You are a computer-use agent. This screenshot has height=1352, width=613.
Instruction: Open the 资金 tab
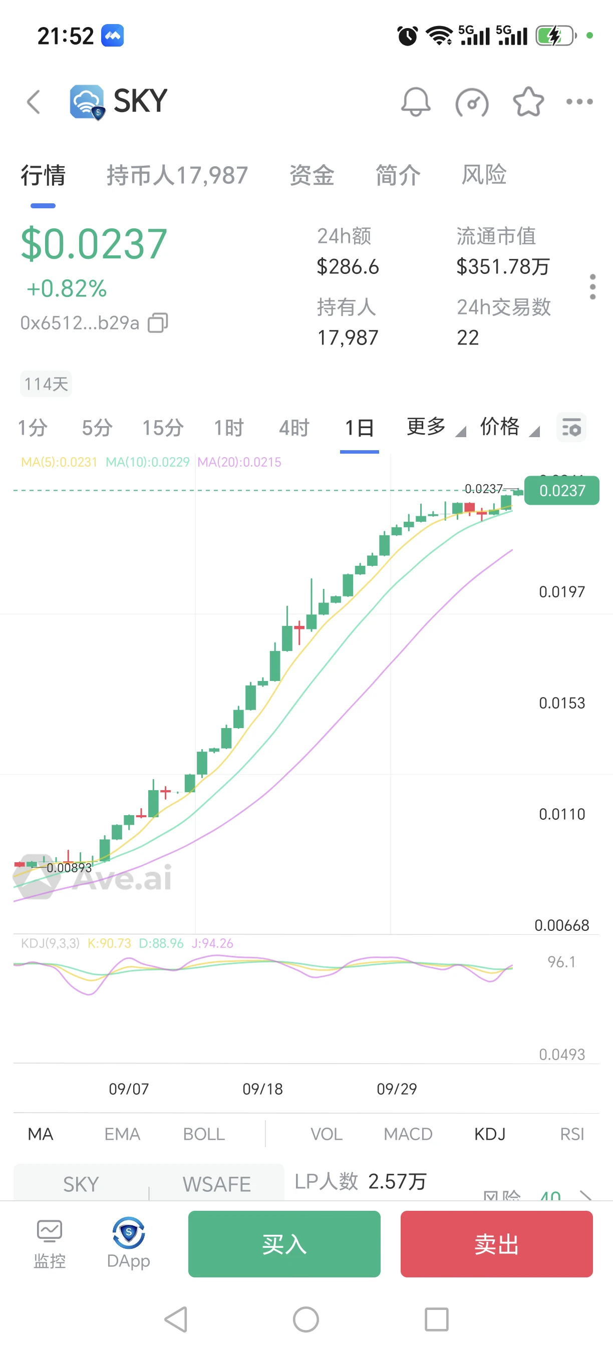(x=312, y=175)
